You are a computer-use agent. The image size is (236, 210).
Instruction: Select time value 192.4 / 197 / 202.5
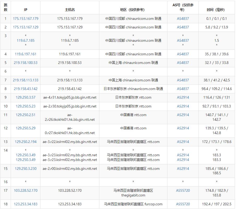[x=217, y=204]
